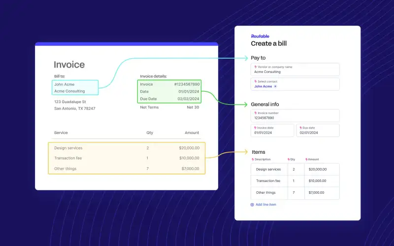
Task: Open the Invoice date picker field
Action: pos(272,130)
